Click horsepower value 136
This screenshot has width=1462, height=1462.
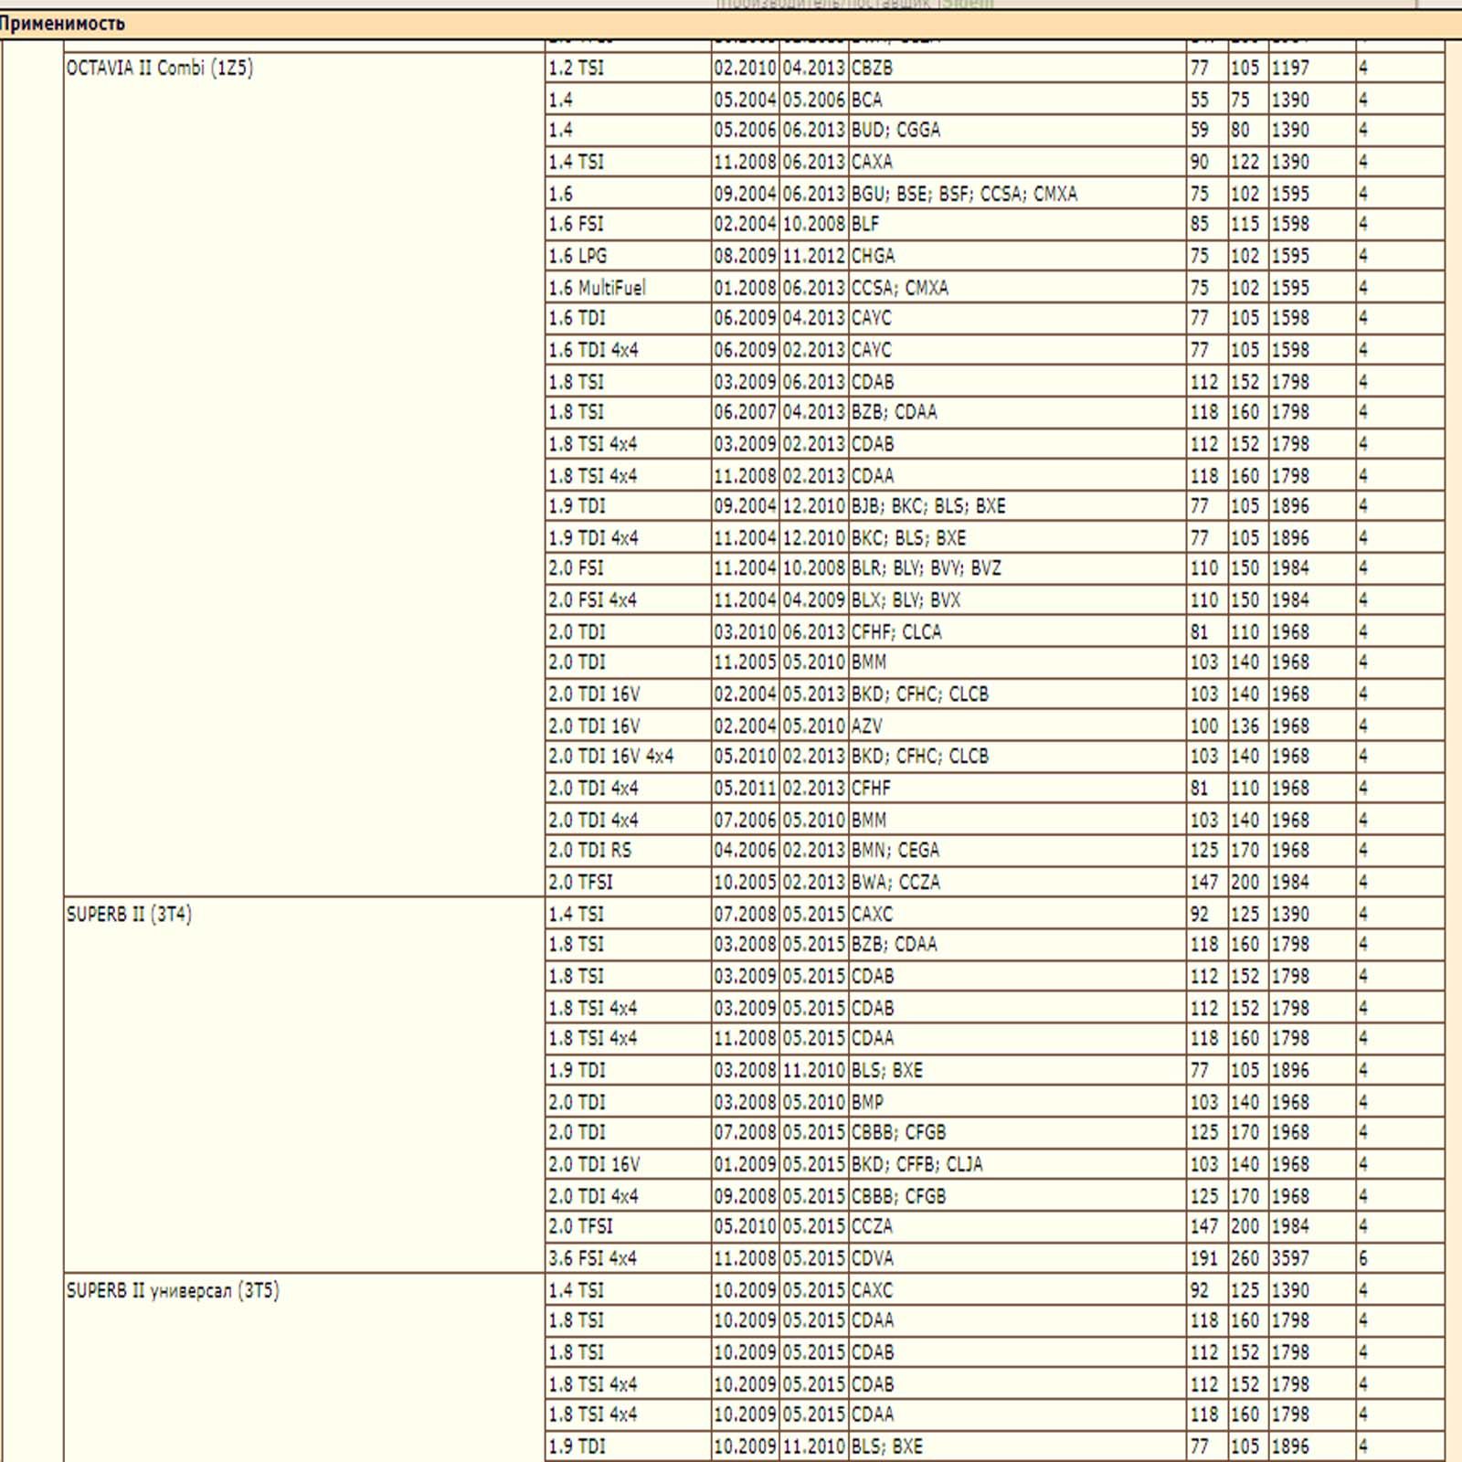[x=1246, y=726]
